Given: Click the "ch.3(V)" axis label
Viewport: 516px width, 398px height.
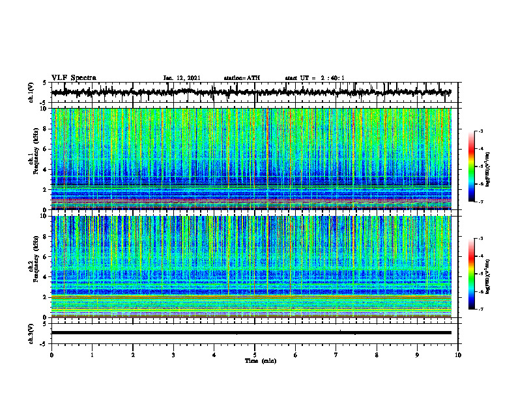Looking at the screenshot, I should pos(31,334).
